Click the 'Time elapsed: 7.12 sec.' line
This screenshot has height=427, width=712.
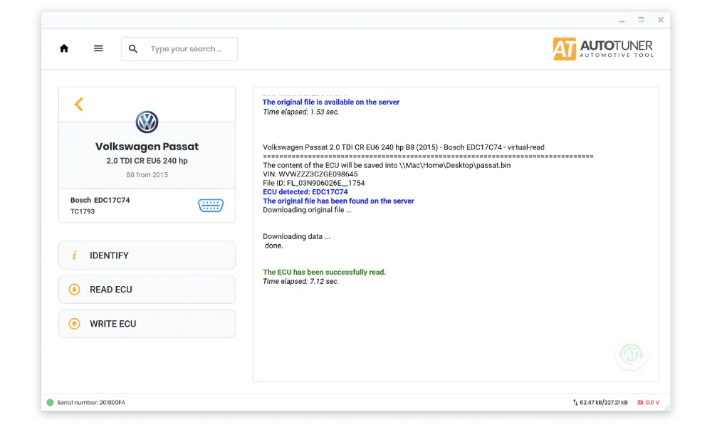pos(300,281)
